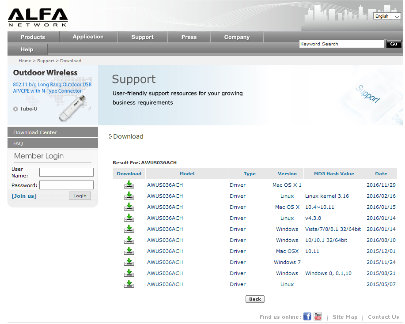Click the date 2015/08/21
Image resolution: width=405 pixels, height=324 pixels.
tap(381, 273)
